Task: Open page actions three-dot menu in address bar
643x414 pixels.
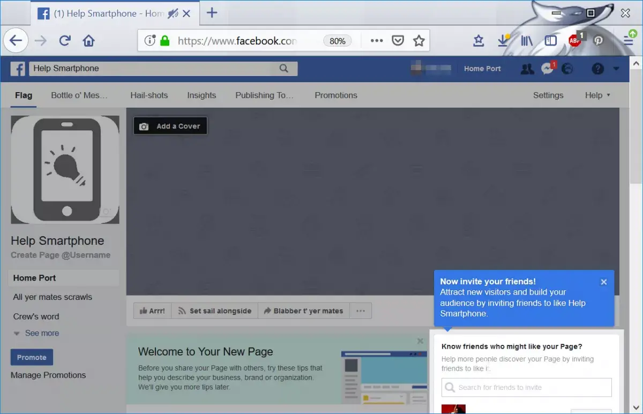Action: point(377,41)
